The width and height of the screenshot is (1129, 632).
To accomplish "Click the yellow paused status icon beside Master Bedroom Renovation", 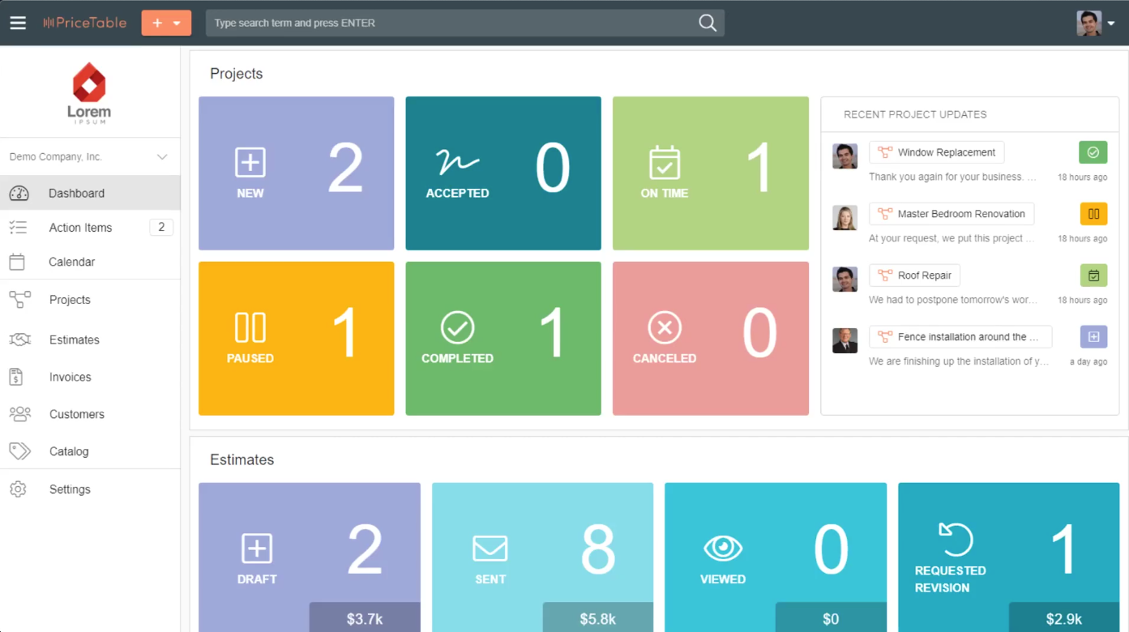I will [1093, 213].
